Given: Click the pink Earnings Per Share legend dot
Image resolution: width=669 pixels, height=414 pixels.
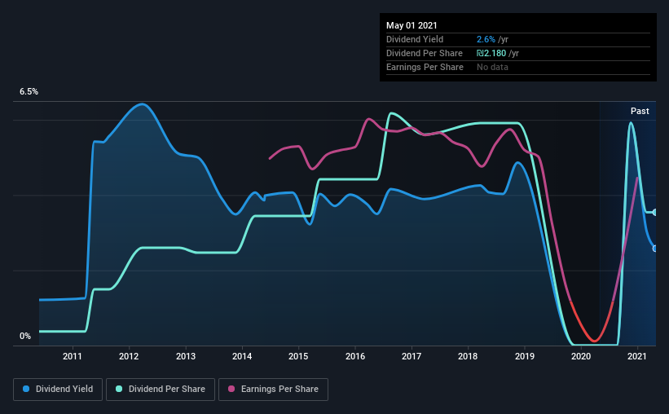Looking at the screenshot, I should tap(231, 389).
